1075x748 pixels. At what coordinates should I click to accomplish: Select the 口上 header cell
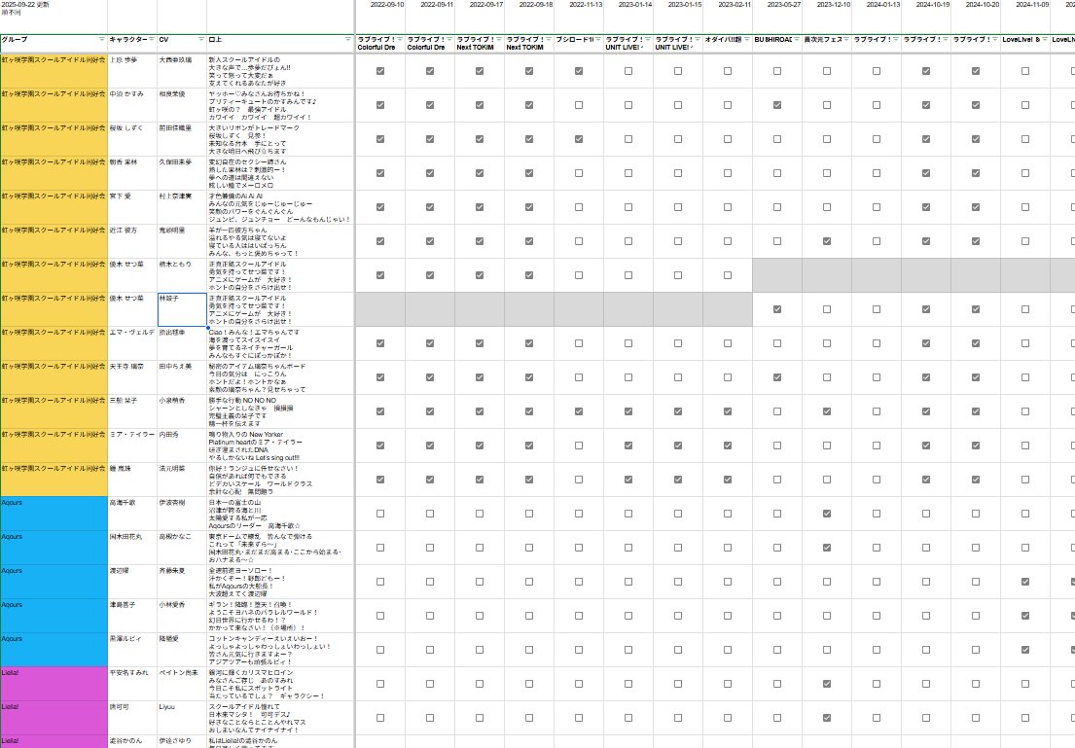point(280,43)
